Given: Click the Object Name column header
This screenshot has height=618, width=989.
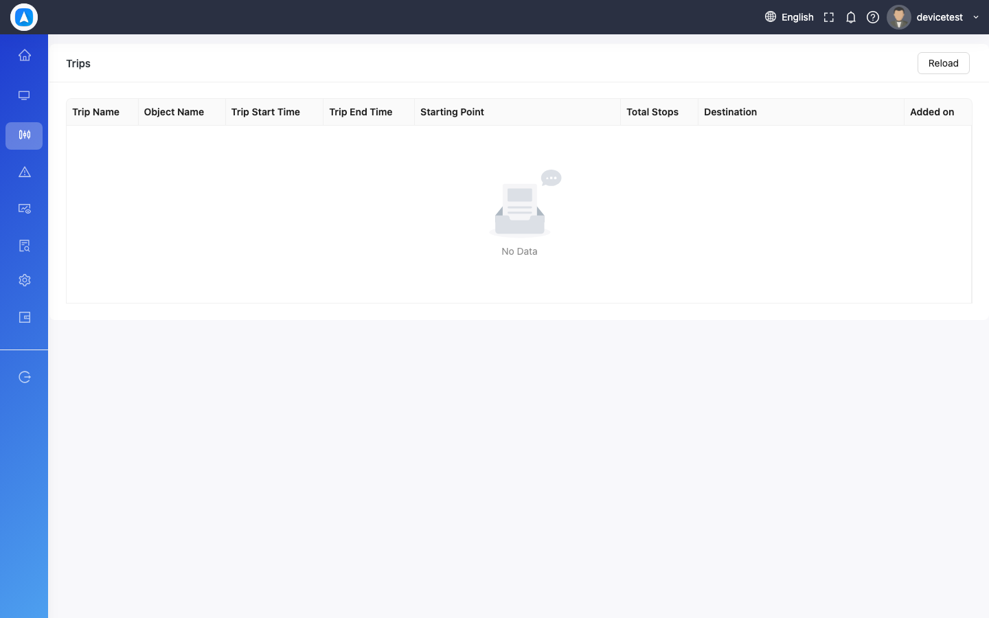Looking at the screenshot, I should click(182, 112).
